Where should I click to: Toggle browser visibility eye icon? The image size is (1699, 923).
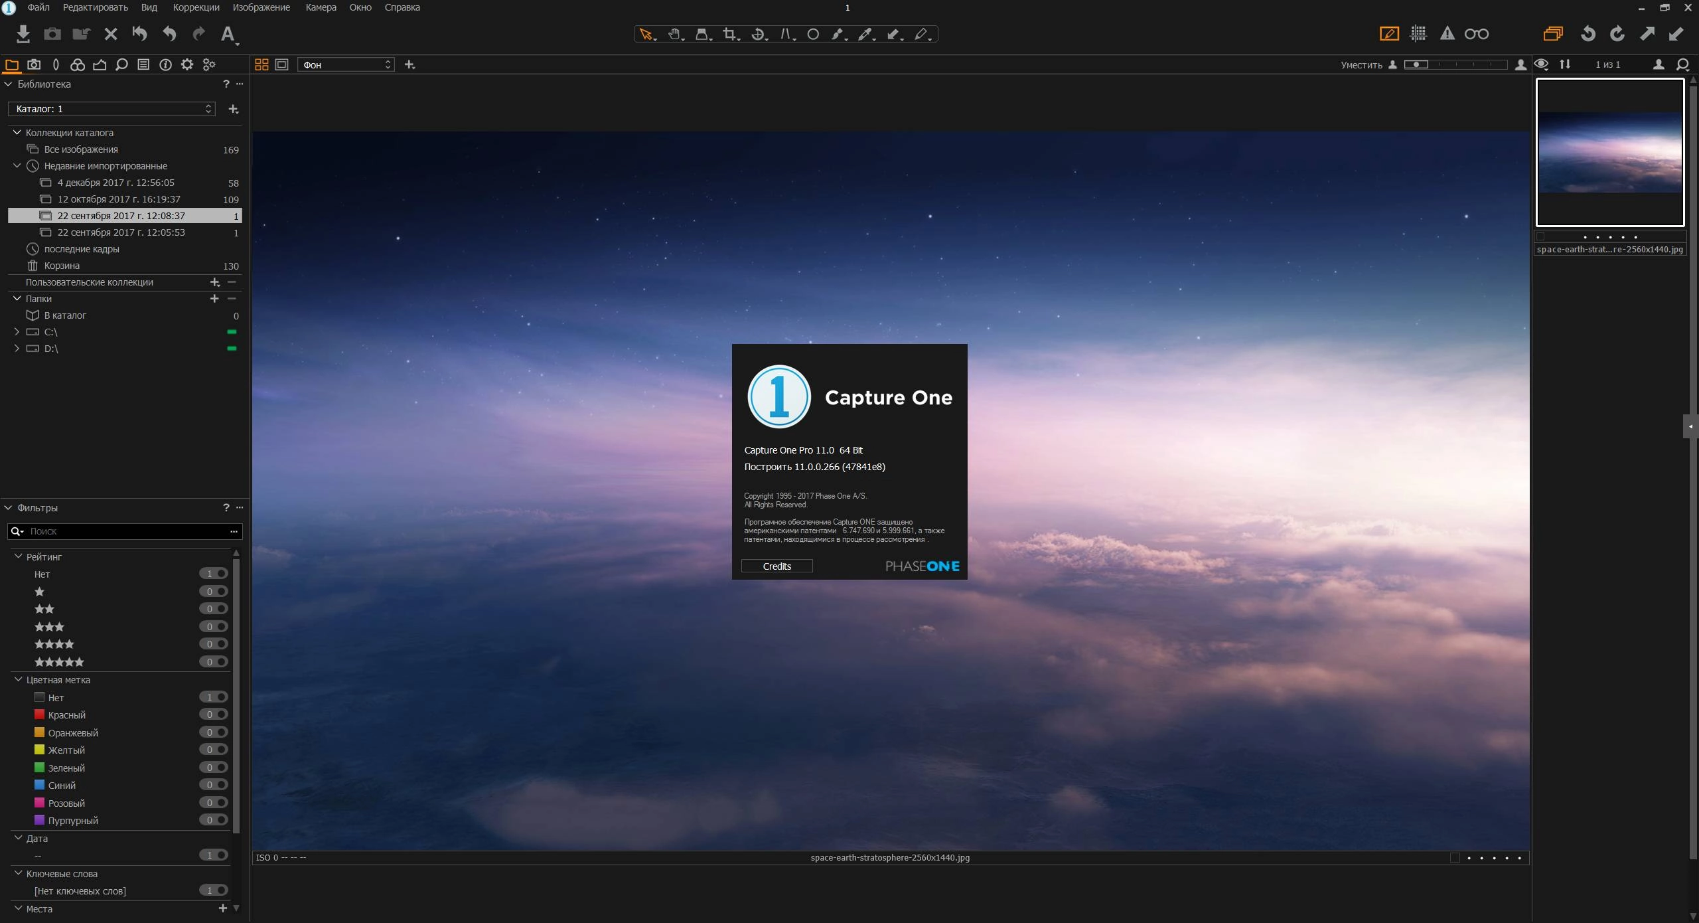(1541, 64)
